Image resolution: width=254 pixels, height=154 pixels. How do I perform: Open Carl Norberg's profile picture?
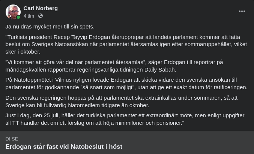coord(13,12)
